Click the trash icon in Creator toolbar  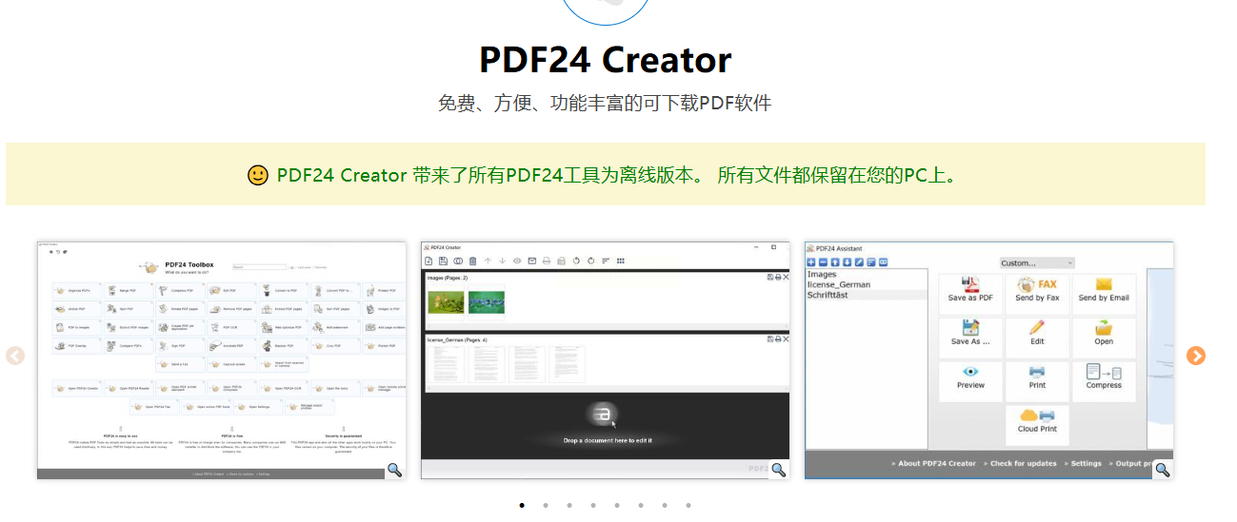coord(472,261)
